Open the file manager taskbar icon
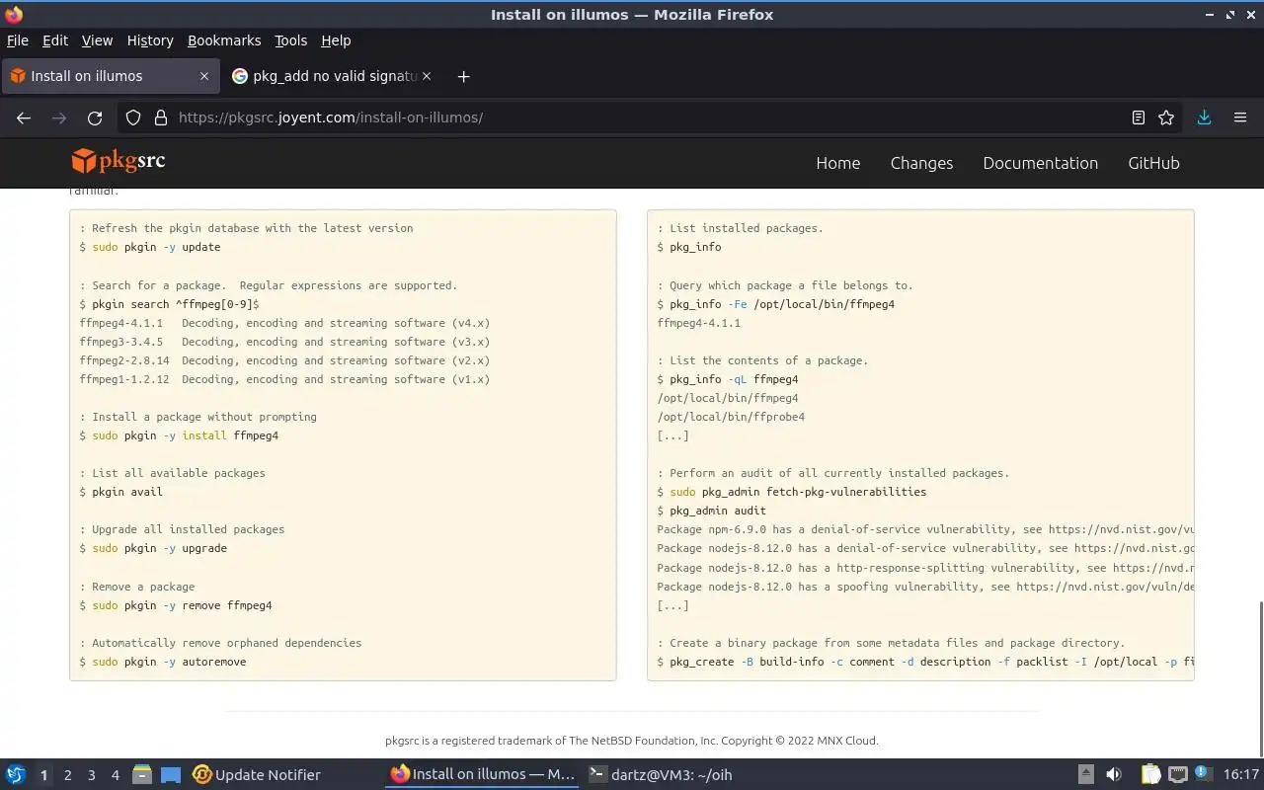The width and height of the screenshot is (1264, 790). pyautogui.click(x=142, y=775)
